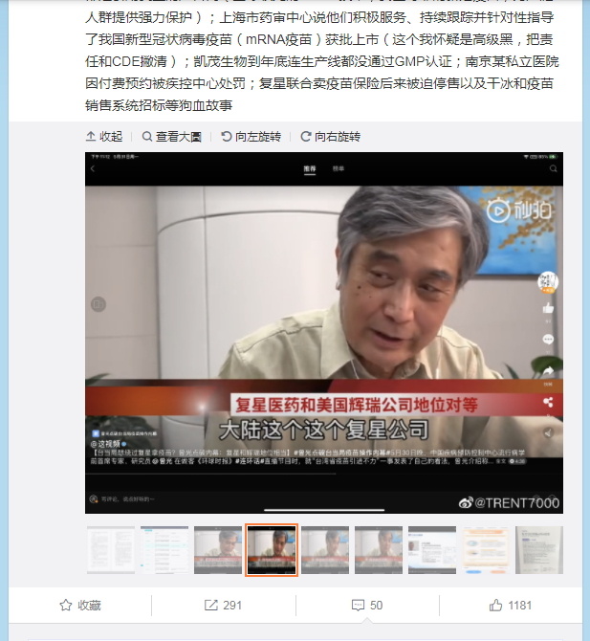Viewport: 590px width, 641px height.
Task: Select the second list screenshot thumbnail
Action: [164, 550]
